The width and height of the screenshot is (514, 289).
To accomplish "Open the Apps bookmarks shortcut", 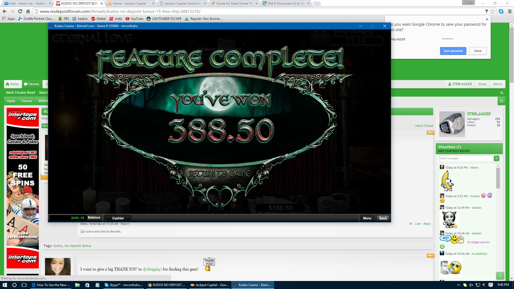I will click(8, 19).
